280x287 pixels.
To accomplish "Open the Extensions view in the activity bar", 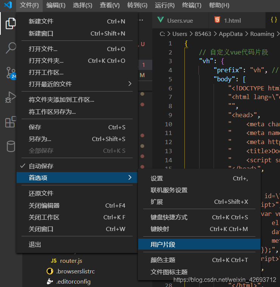I will (11, 122).
